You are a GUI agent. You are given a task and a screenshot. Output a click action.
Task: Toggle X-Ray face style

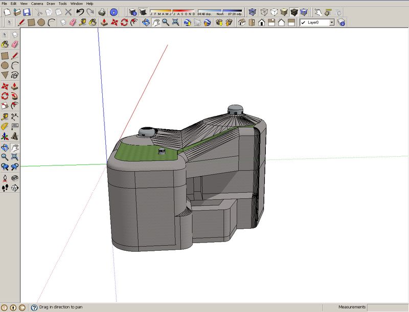pos(252,11)
